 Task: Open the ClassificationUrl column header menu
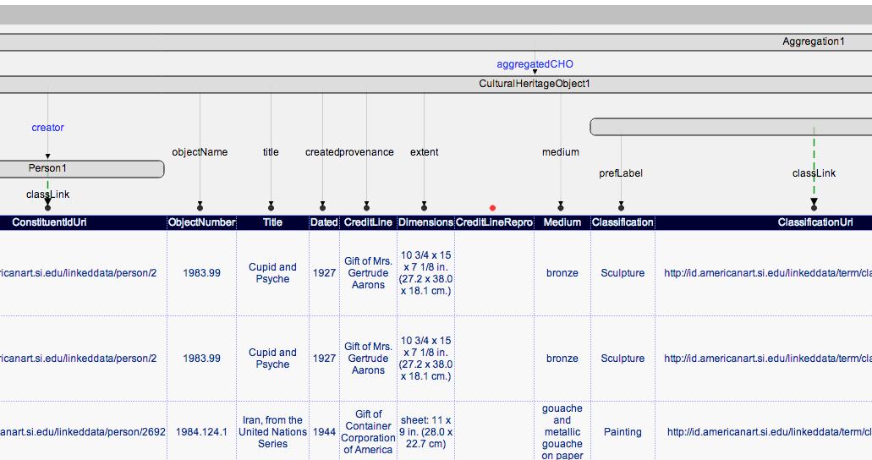coord(814,222)
